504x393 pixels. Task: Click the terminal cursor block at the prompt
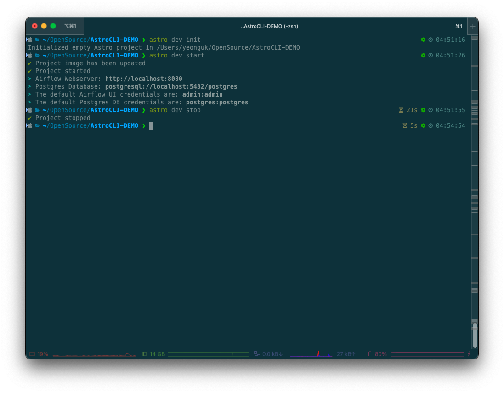coord(151,126)
